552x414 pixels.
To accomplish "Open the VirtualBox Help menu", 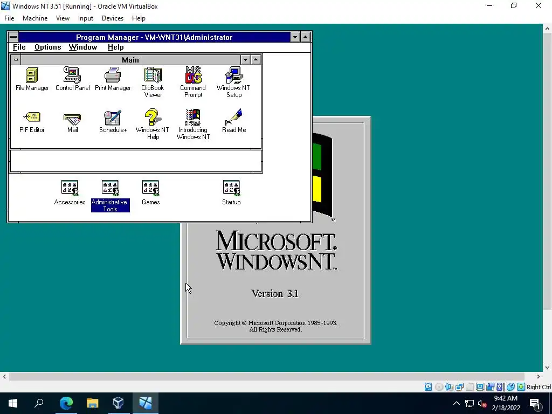I will pyautogui.click(x=139, y=18).
